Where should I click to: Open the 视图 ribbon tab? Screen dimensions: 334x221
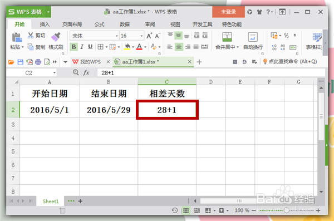(x=175, y=24)
